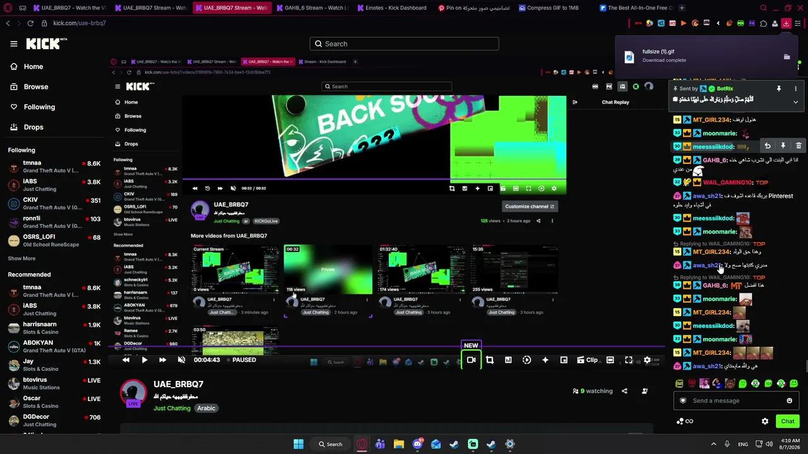808x454 pixels.
Task: Show hidden system tray icons
Action: tap(714, 444)
